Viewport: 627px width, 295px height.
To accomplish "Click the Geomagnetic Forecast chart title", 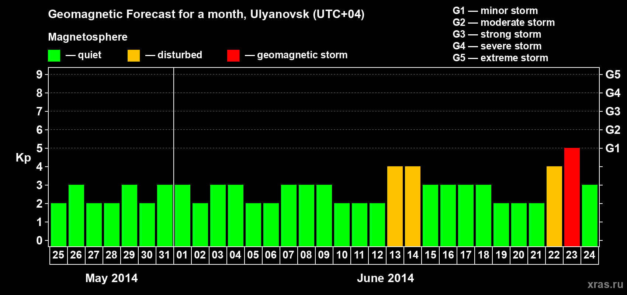I will (206, 14).
